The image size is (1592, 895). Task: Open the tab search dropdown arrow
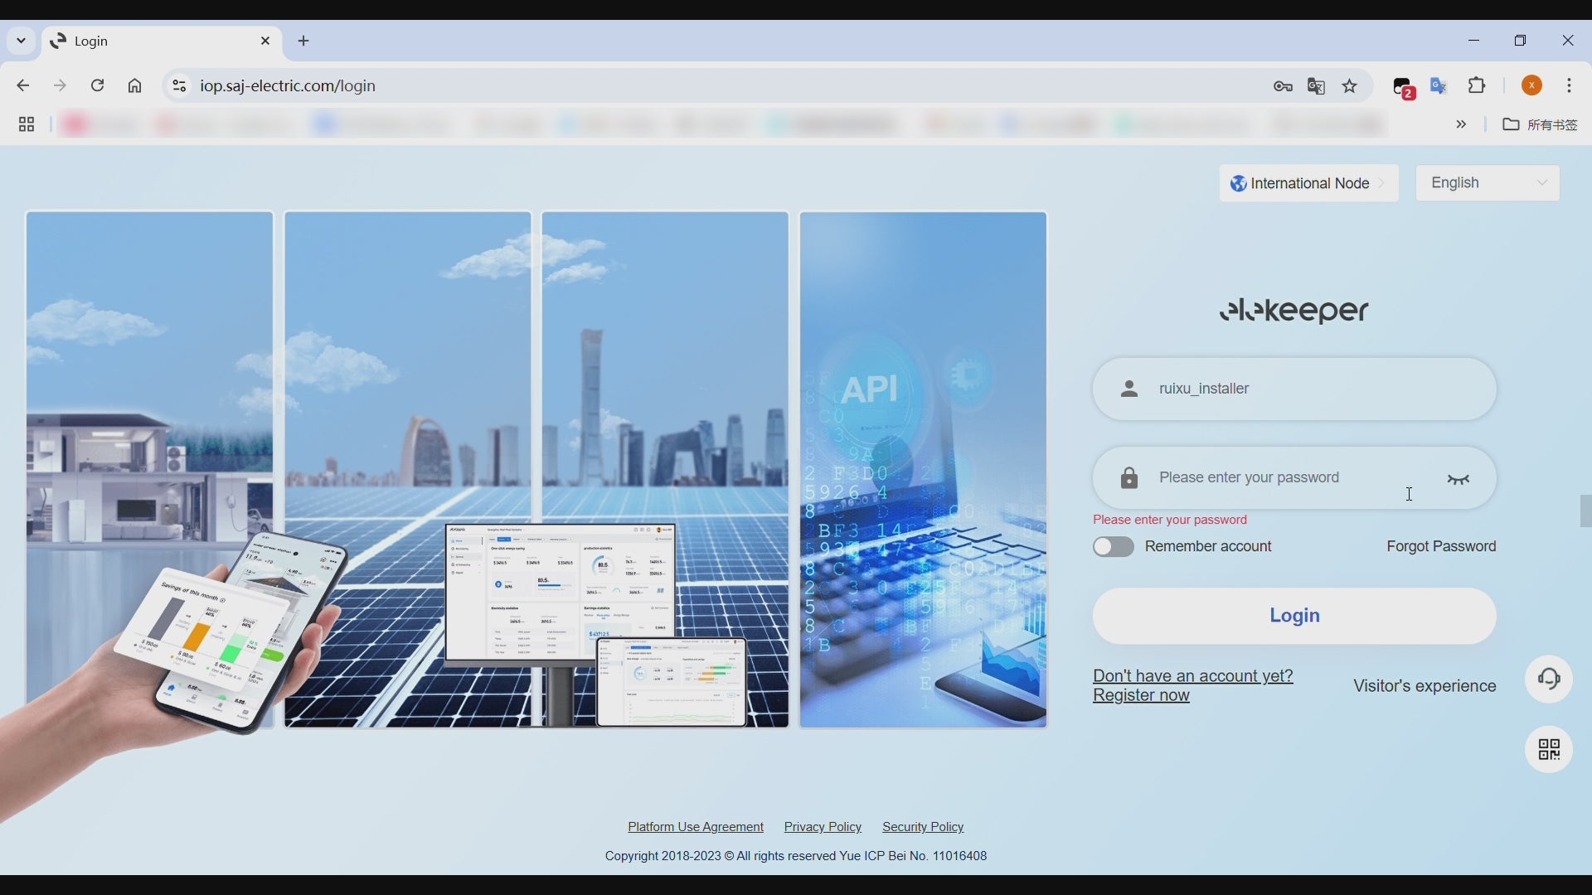(21, 41)
